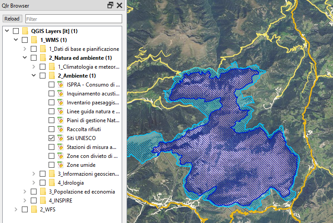The height and width of the screenshot is (223, 333).
Task: Enable the Zone umide checkbox
Action: tap(51, 165)
